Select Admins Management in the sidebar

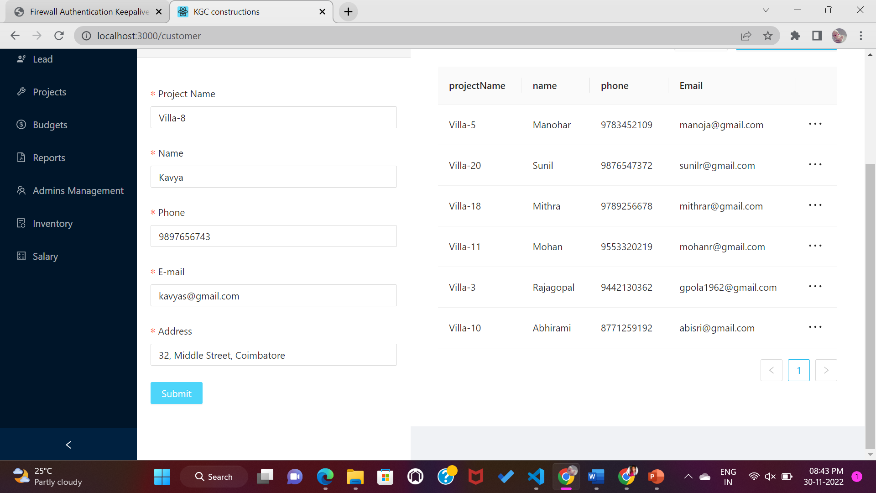point(78,190)
